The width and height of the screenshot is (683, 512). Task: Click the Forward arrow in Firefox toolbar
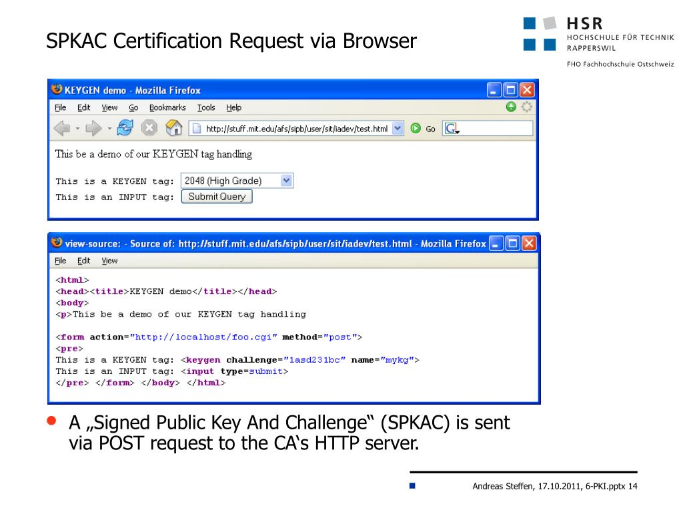tap(93, 129)
